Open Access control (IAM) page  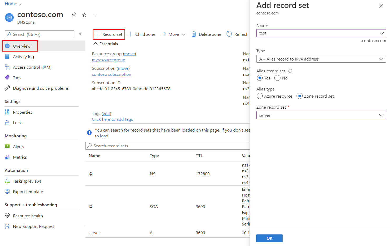click(32, 67)
